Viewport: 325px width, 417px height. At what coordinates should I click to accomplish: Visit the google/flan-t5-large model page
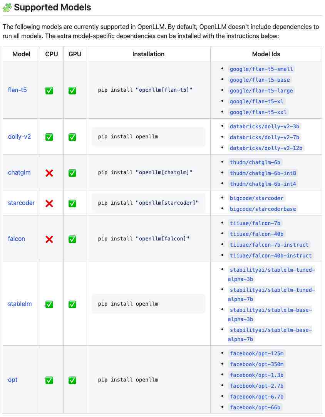[261, 91]
